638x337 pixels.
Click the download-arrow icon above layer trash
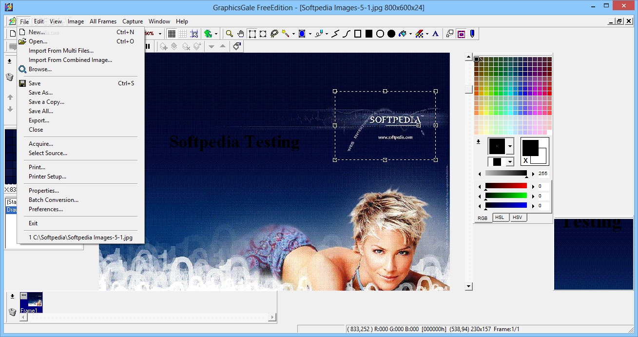click(x=9, y=61)
